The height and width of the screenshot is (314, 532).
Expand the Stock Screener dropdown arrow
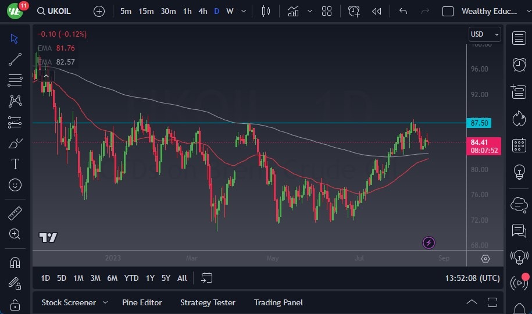pyautogui.click(x=105, y=302)
